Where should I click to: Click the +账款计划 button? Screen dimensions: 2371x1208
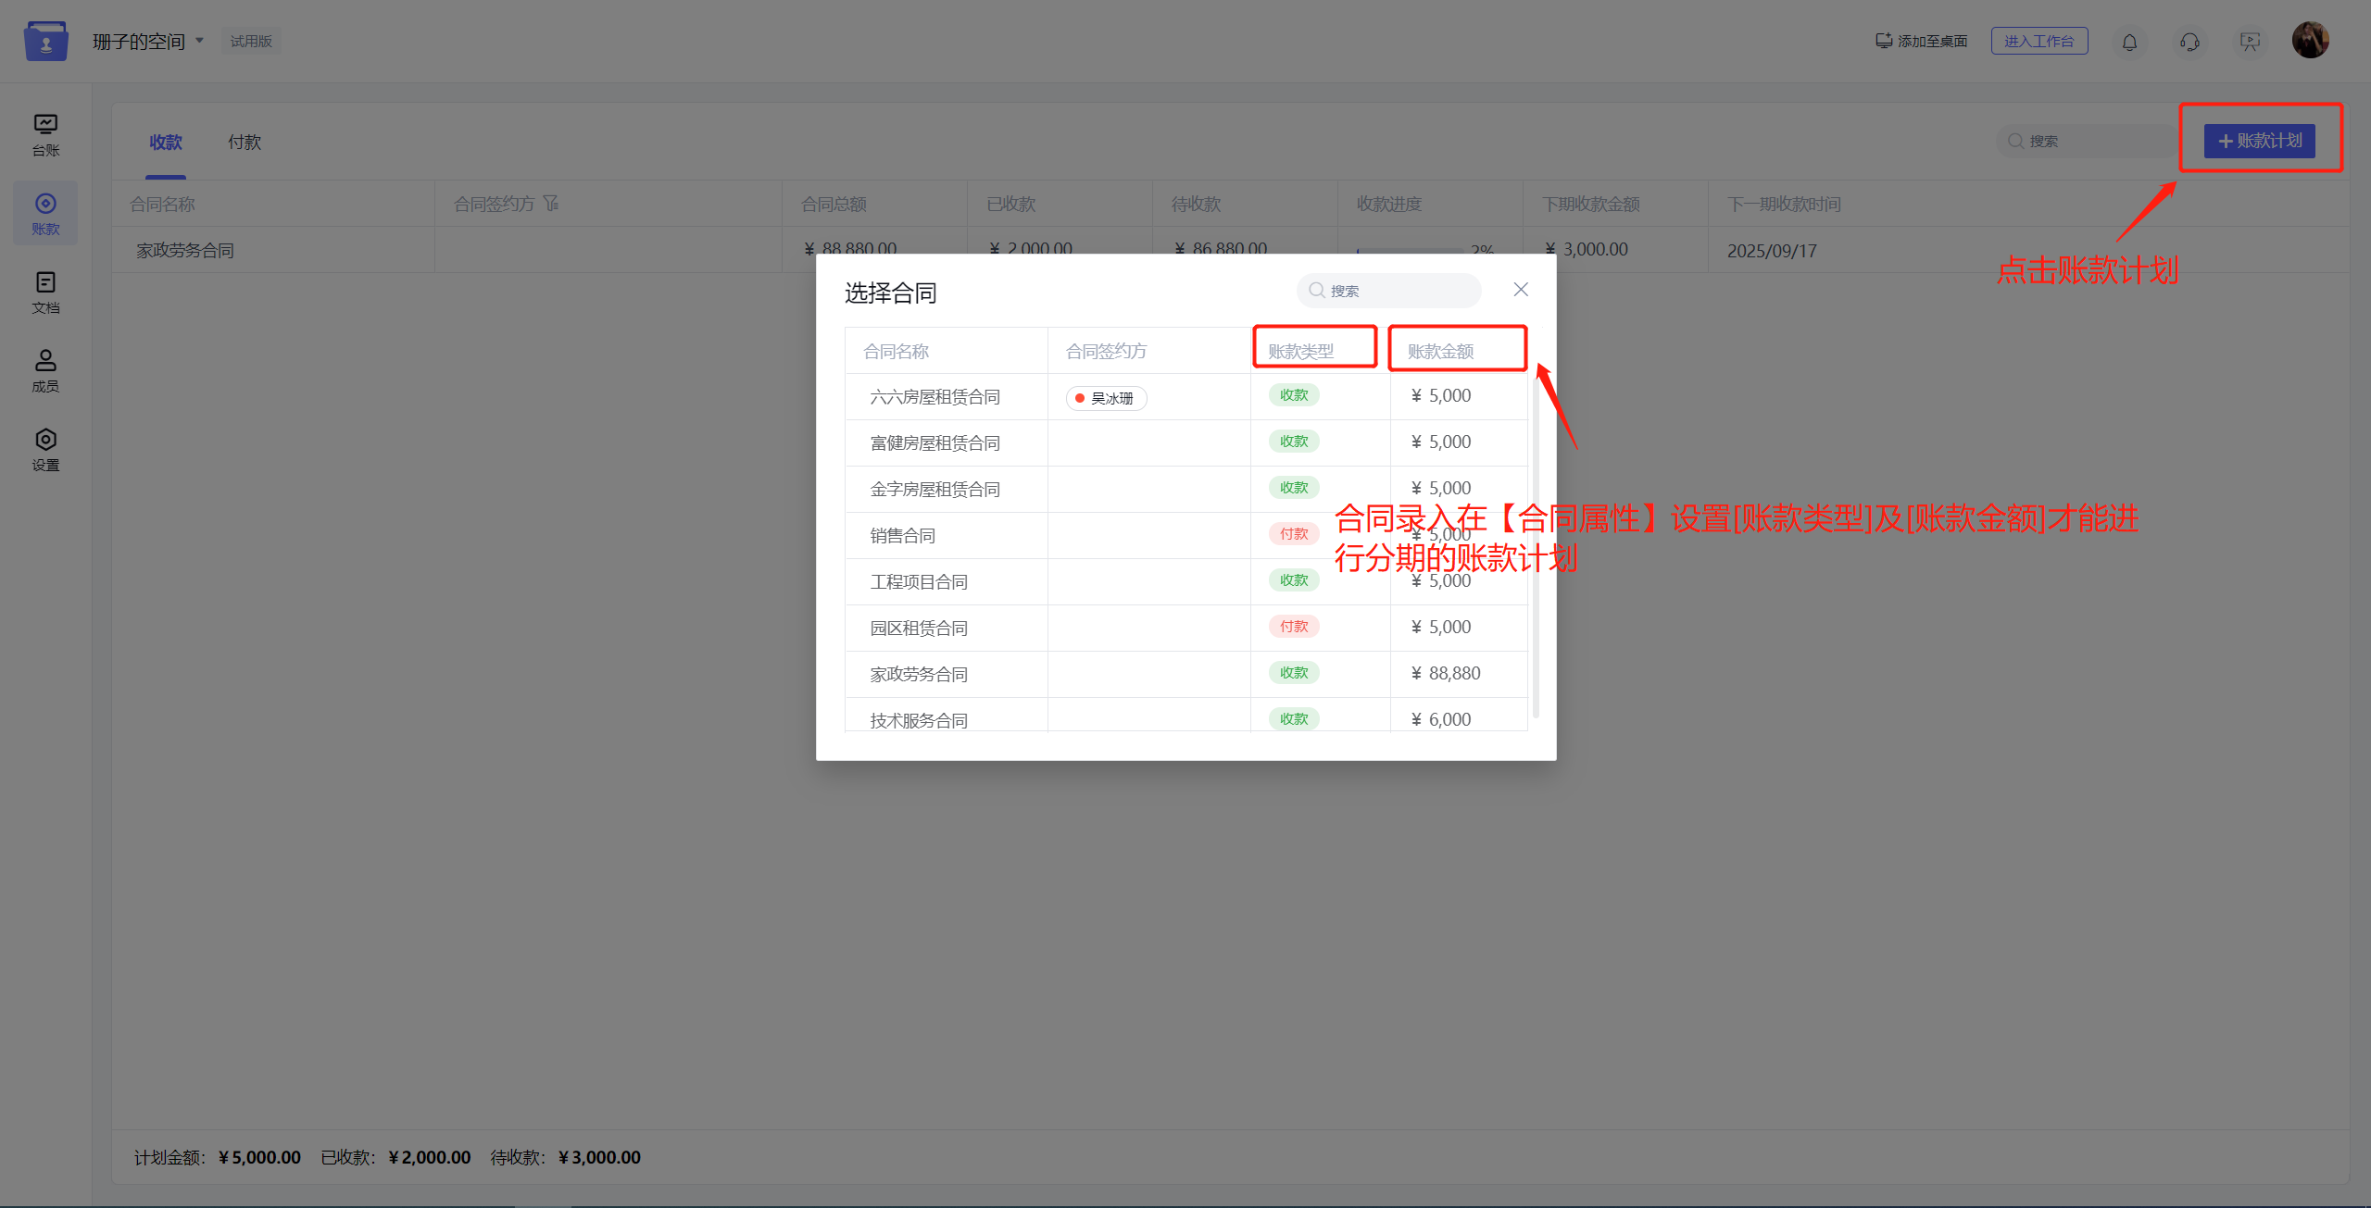point(2260,141)
